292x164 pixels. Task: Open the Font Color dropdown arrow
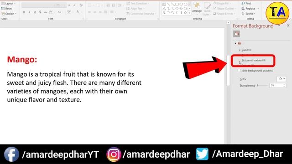(81, 12)
